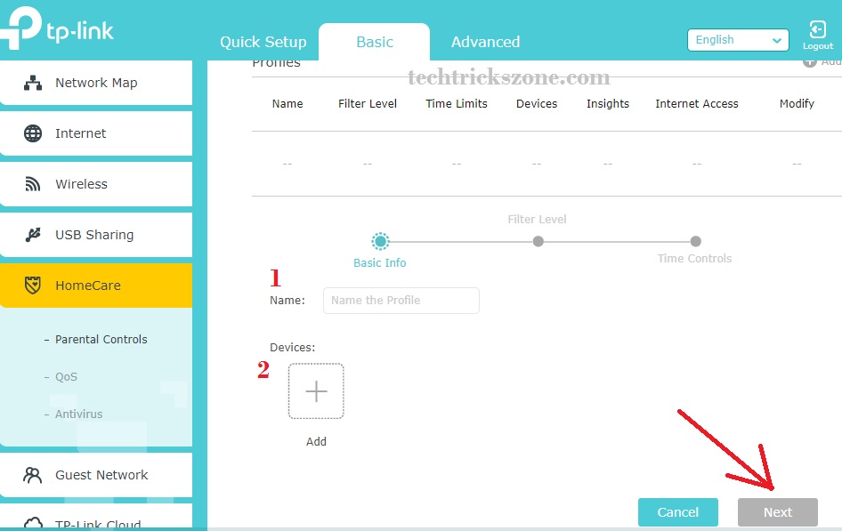The width and height of the screenshot is (842, 531).
Task: Click the Guest Network people icon
Action: tap(33, 475)
